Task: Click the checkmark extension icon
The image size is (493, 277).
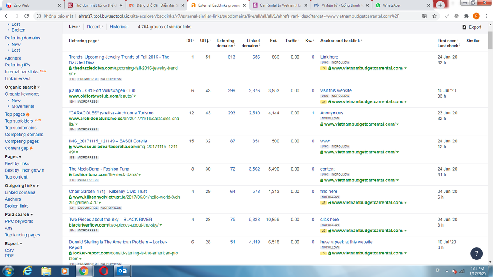Action: [447, 16]
